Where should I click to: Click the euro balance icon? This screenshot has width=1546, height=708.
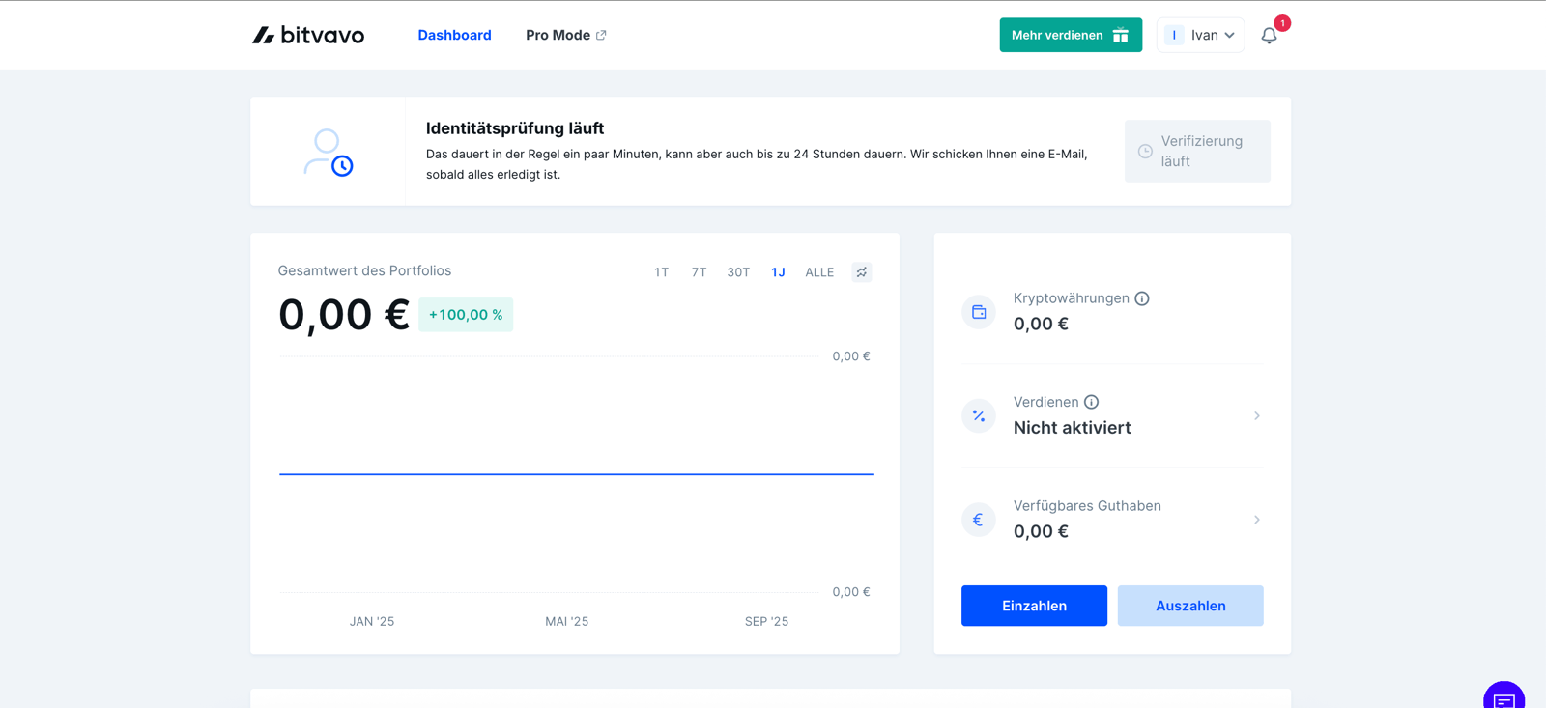(x=979, y=520)
